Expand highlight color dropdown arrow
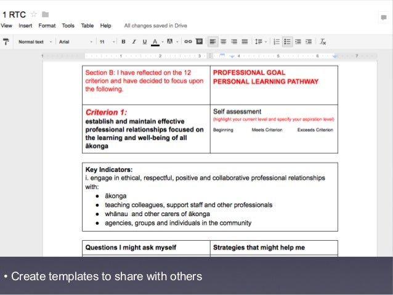The width and height of the screenshot is (393, 295). tap(177, 42)
